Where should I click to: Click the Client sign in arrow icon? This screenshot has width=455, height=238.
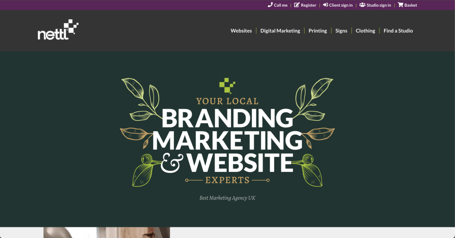click(325, 4)
